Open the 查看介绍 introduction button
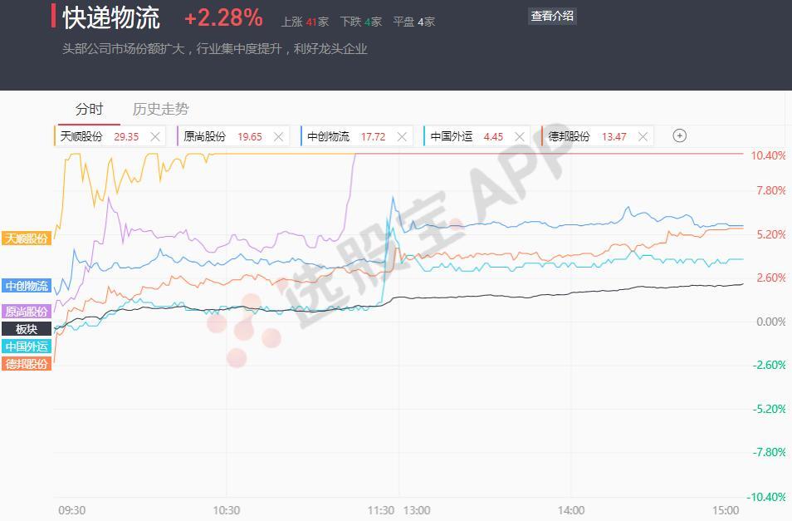 (x=552, y=15)
